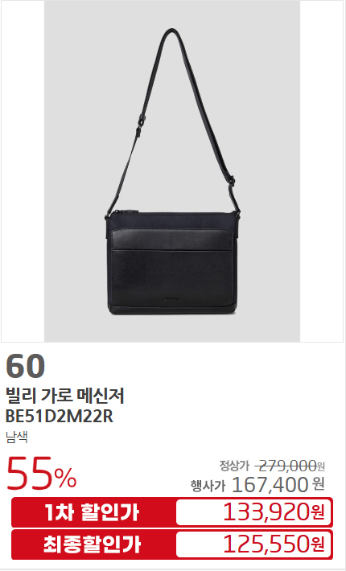
Task: Click the 행사가 label
Action: tap(208, 486)
